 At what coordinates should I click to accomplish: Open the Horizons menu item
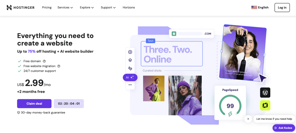[129, 7]
